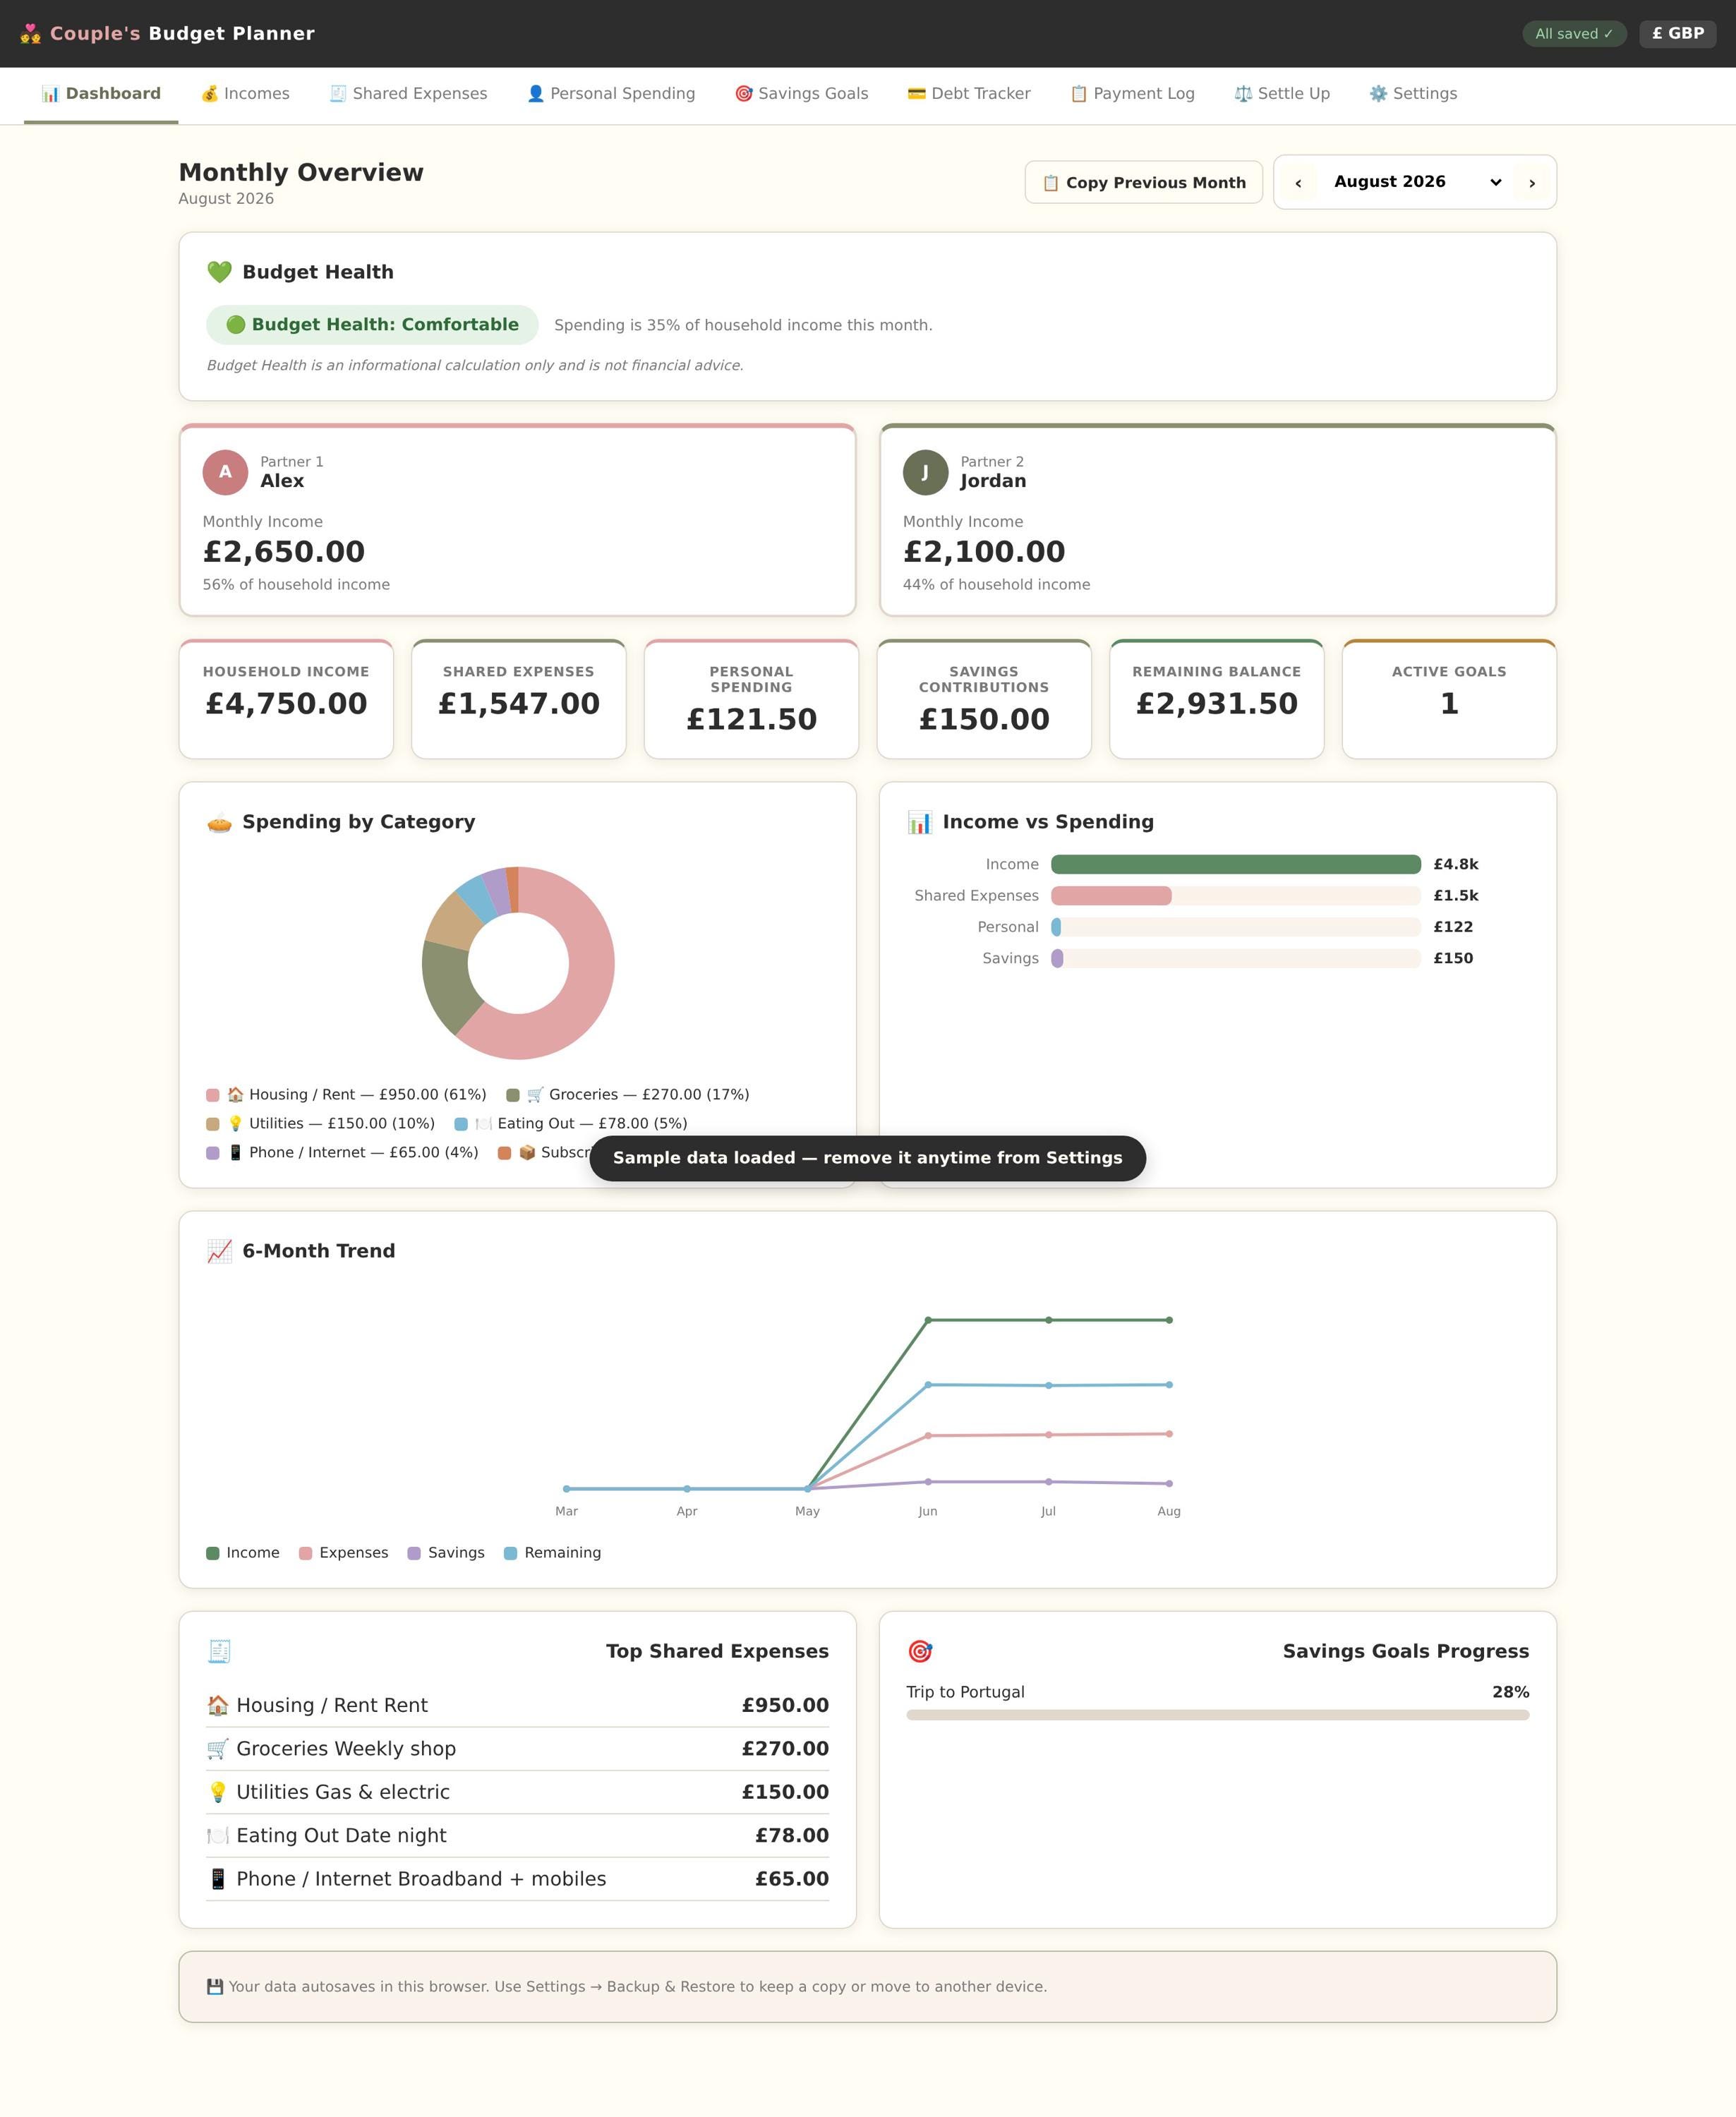Open the August 2026 month dropdown

pos(1415,182)
